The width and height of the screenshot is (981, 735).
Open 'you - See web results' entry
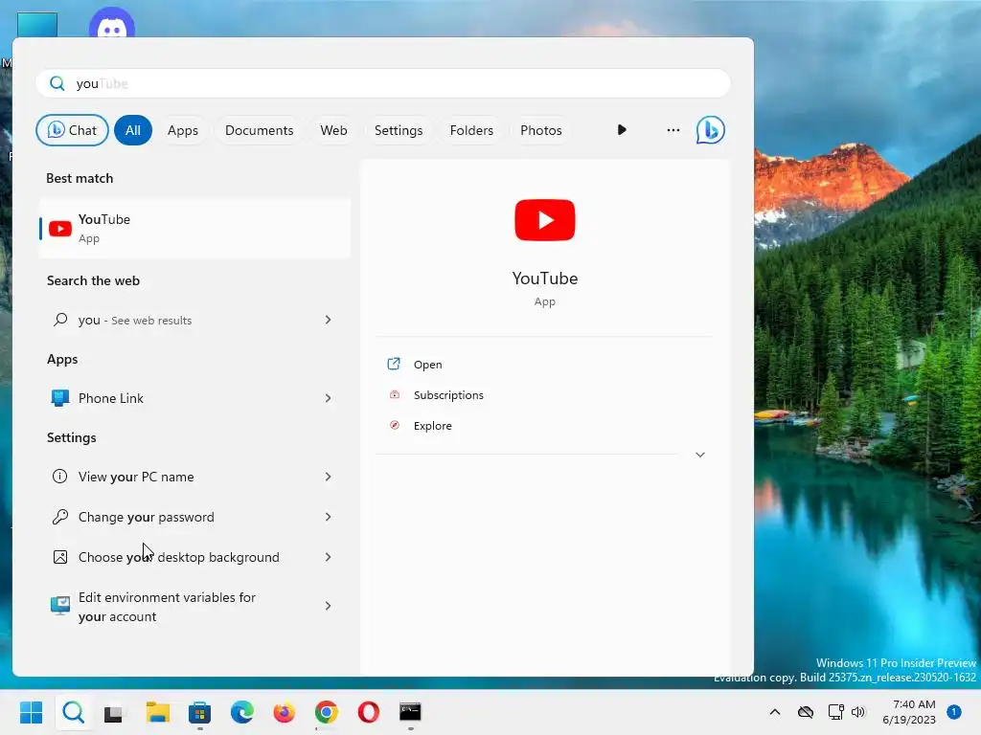click(194, 320)
